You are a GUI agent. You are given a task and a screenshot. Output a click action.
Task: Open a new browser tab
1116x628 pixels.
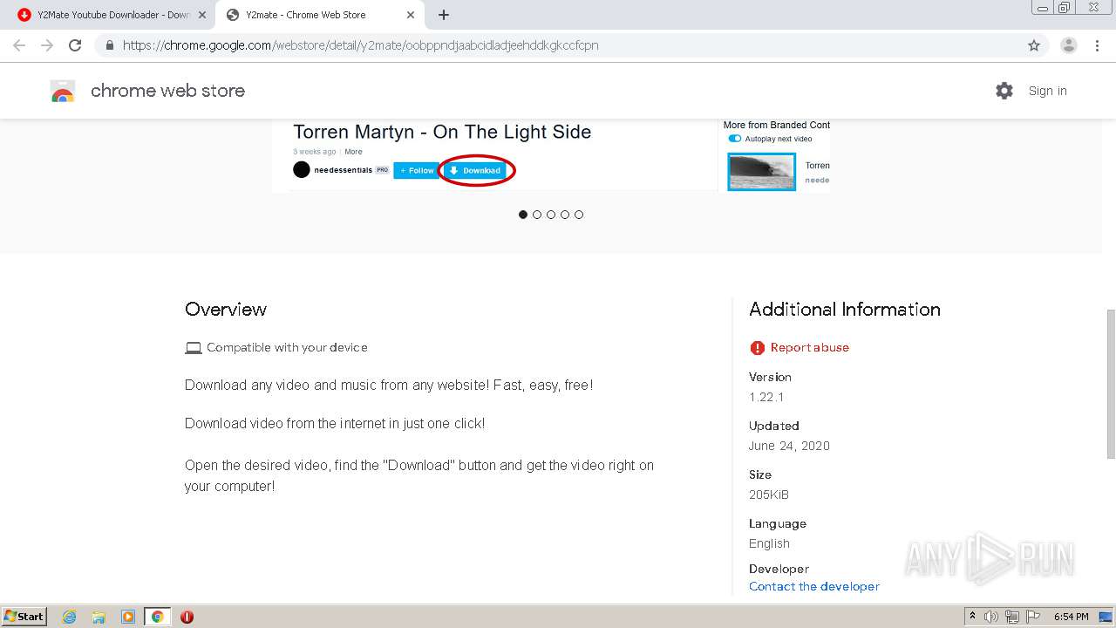[444, 15]
